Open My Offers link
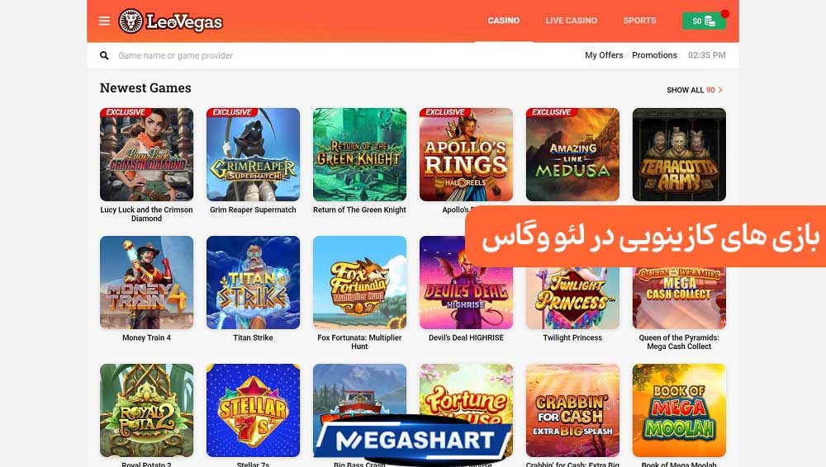This screenshot has height=467, width=826. [604, 55]
